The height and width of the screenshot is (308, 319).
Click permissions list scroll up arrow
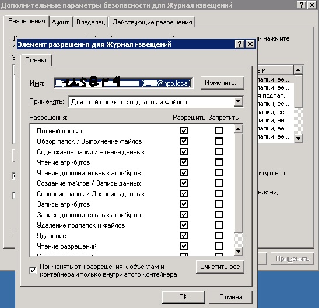pyautogui.click(x=239, y=129)
